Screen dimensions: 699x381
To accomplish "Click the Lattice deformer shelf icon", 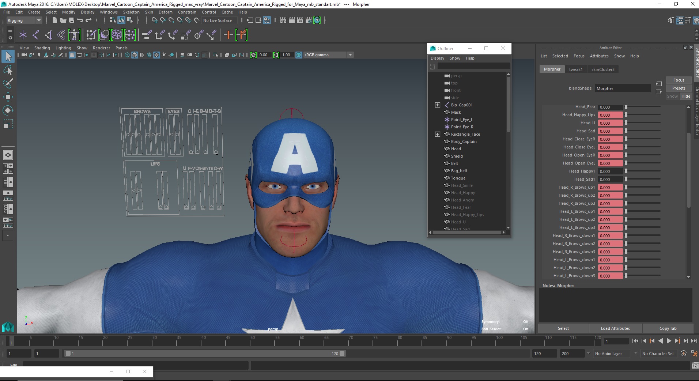I will (117, 35).
